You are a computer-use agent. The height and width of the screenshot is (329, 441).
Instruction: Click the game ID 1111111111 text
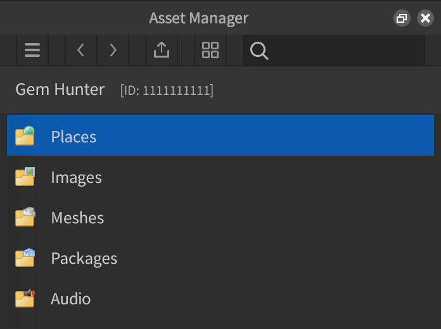point(167,90)
